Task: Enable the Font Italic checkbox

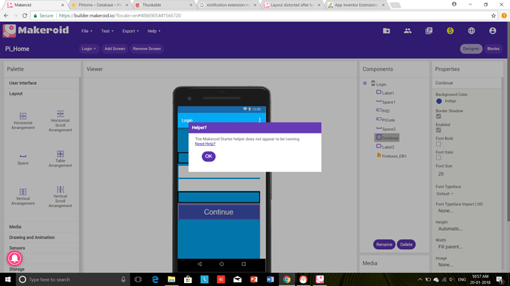Action: click(438, 158)
